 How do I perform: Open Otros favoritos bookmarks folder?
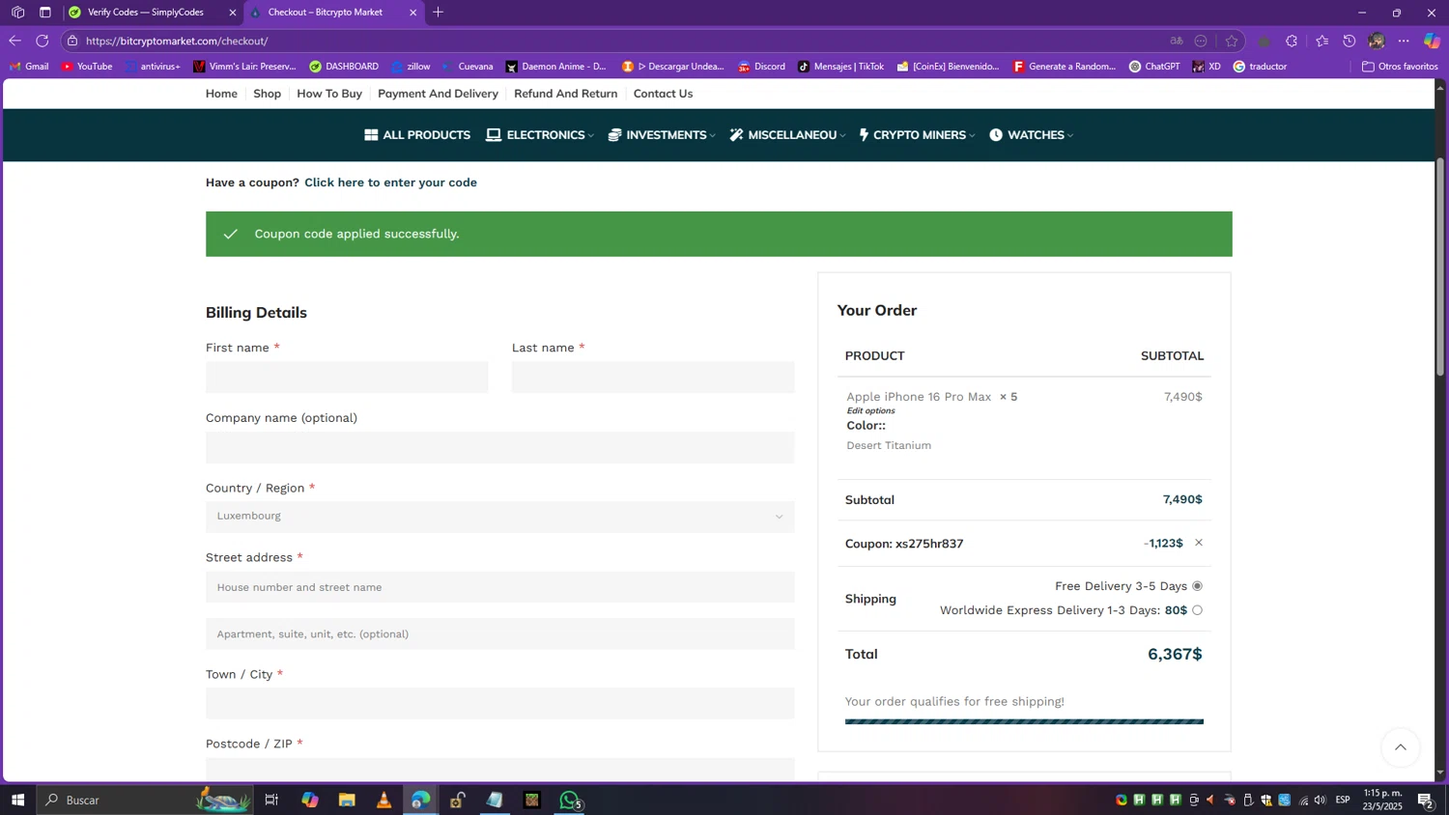pos(1400,67)
